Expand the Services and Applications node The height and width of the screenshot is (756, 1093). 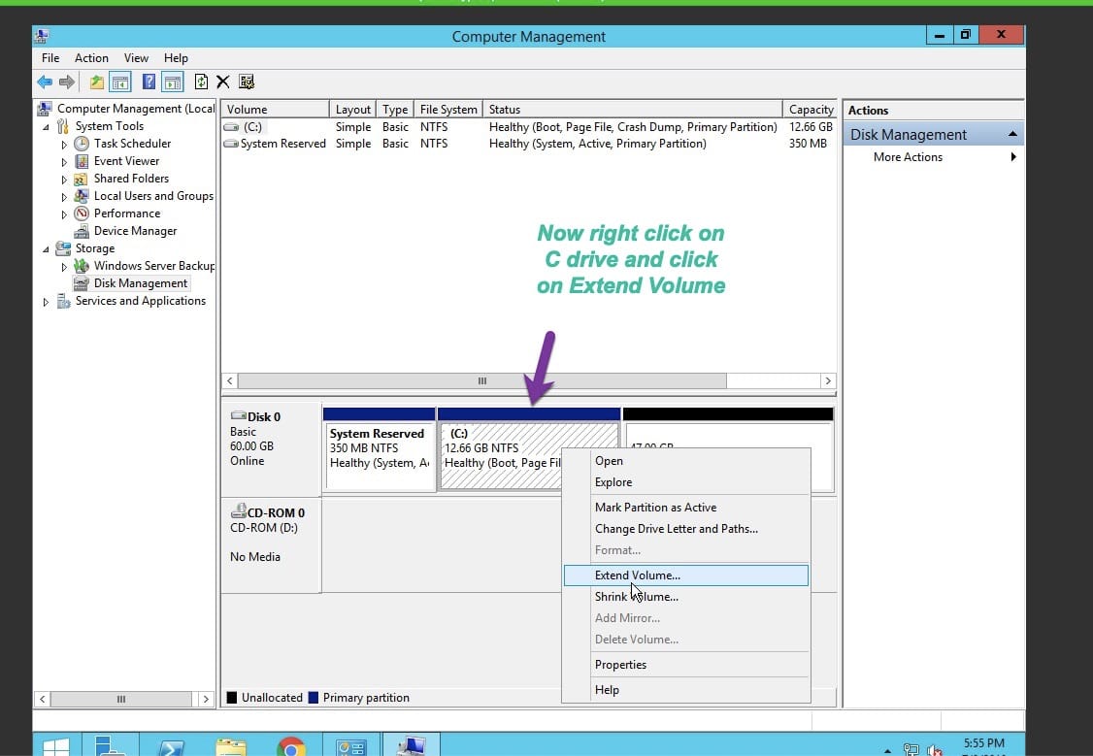pos(46,301)
